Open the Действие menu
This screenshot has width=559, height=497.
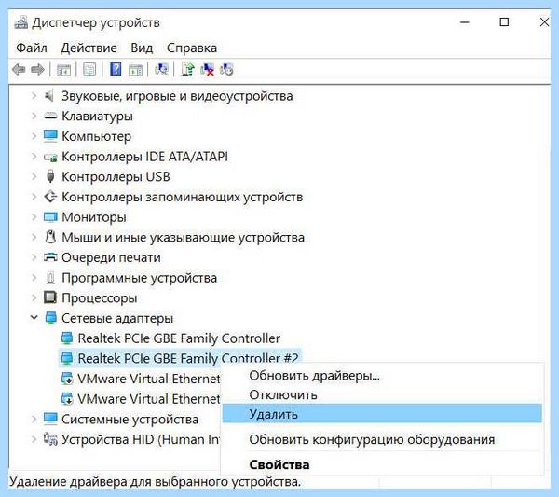pyautogui.click(x=89, y=48)
